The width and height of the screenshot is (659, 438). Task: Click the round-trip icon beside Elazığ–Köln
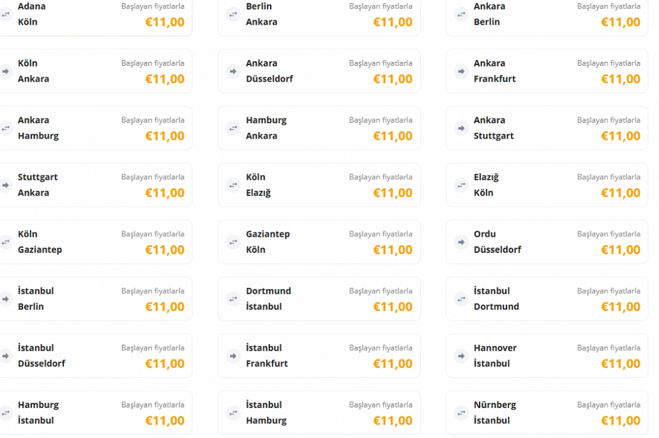click(461, 185)
